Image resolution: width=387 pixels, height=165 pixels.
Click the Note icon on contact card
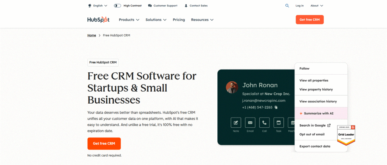click(x=236, y=122)
